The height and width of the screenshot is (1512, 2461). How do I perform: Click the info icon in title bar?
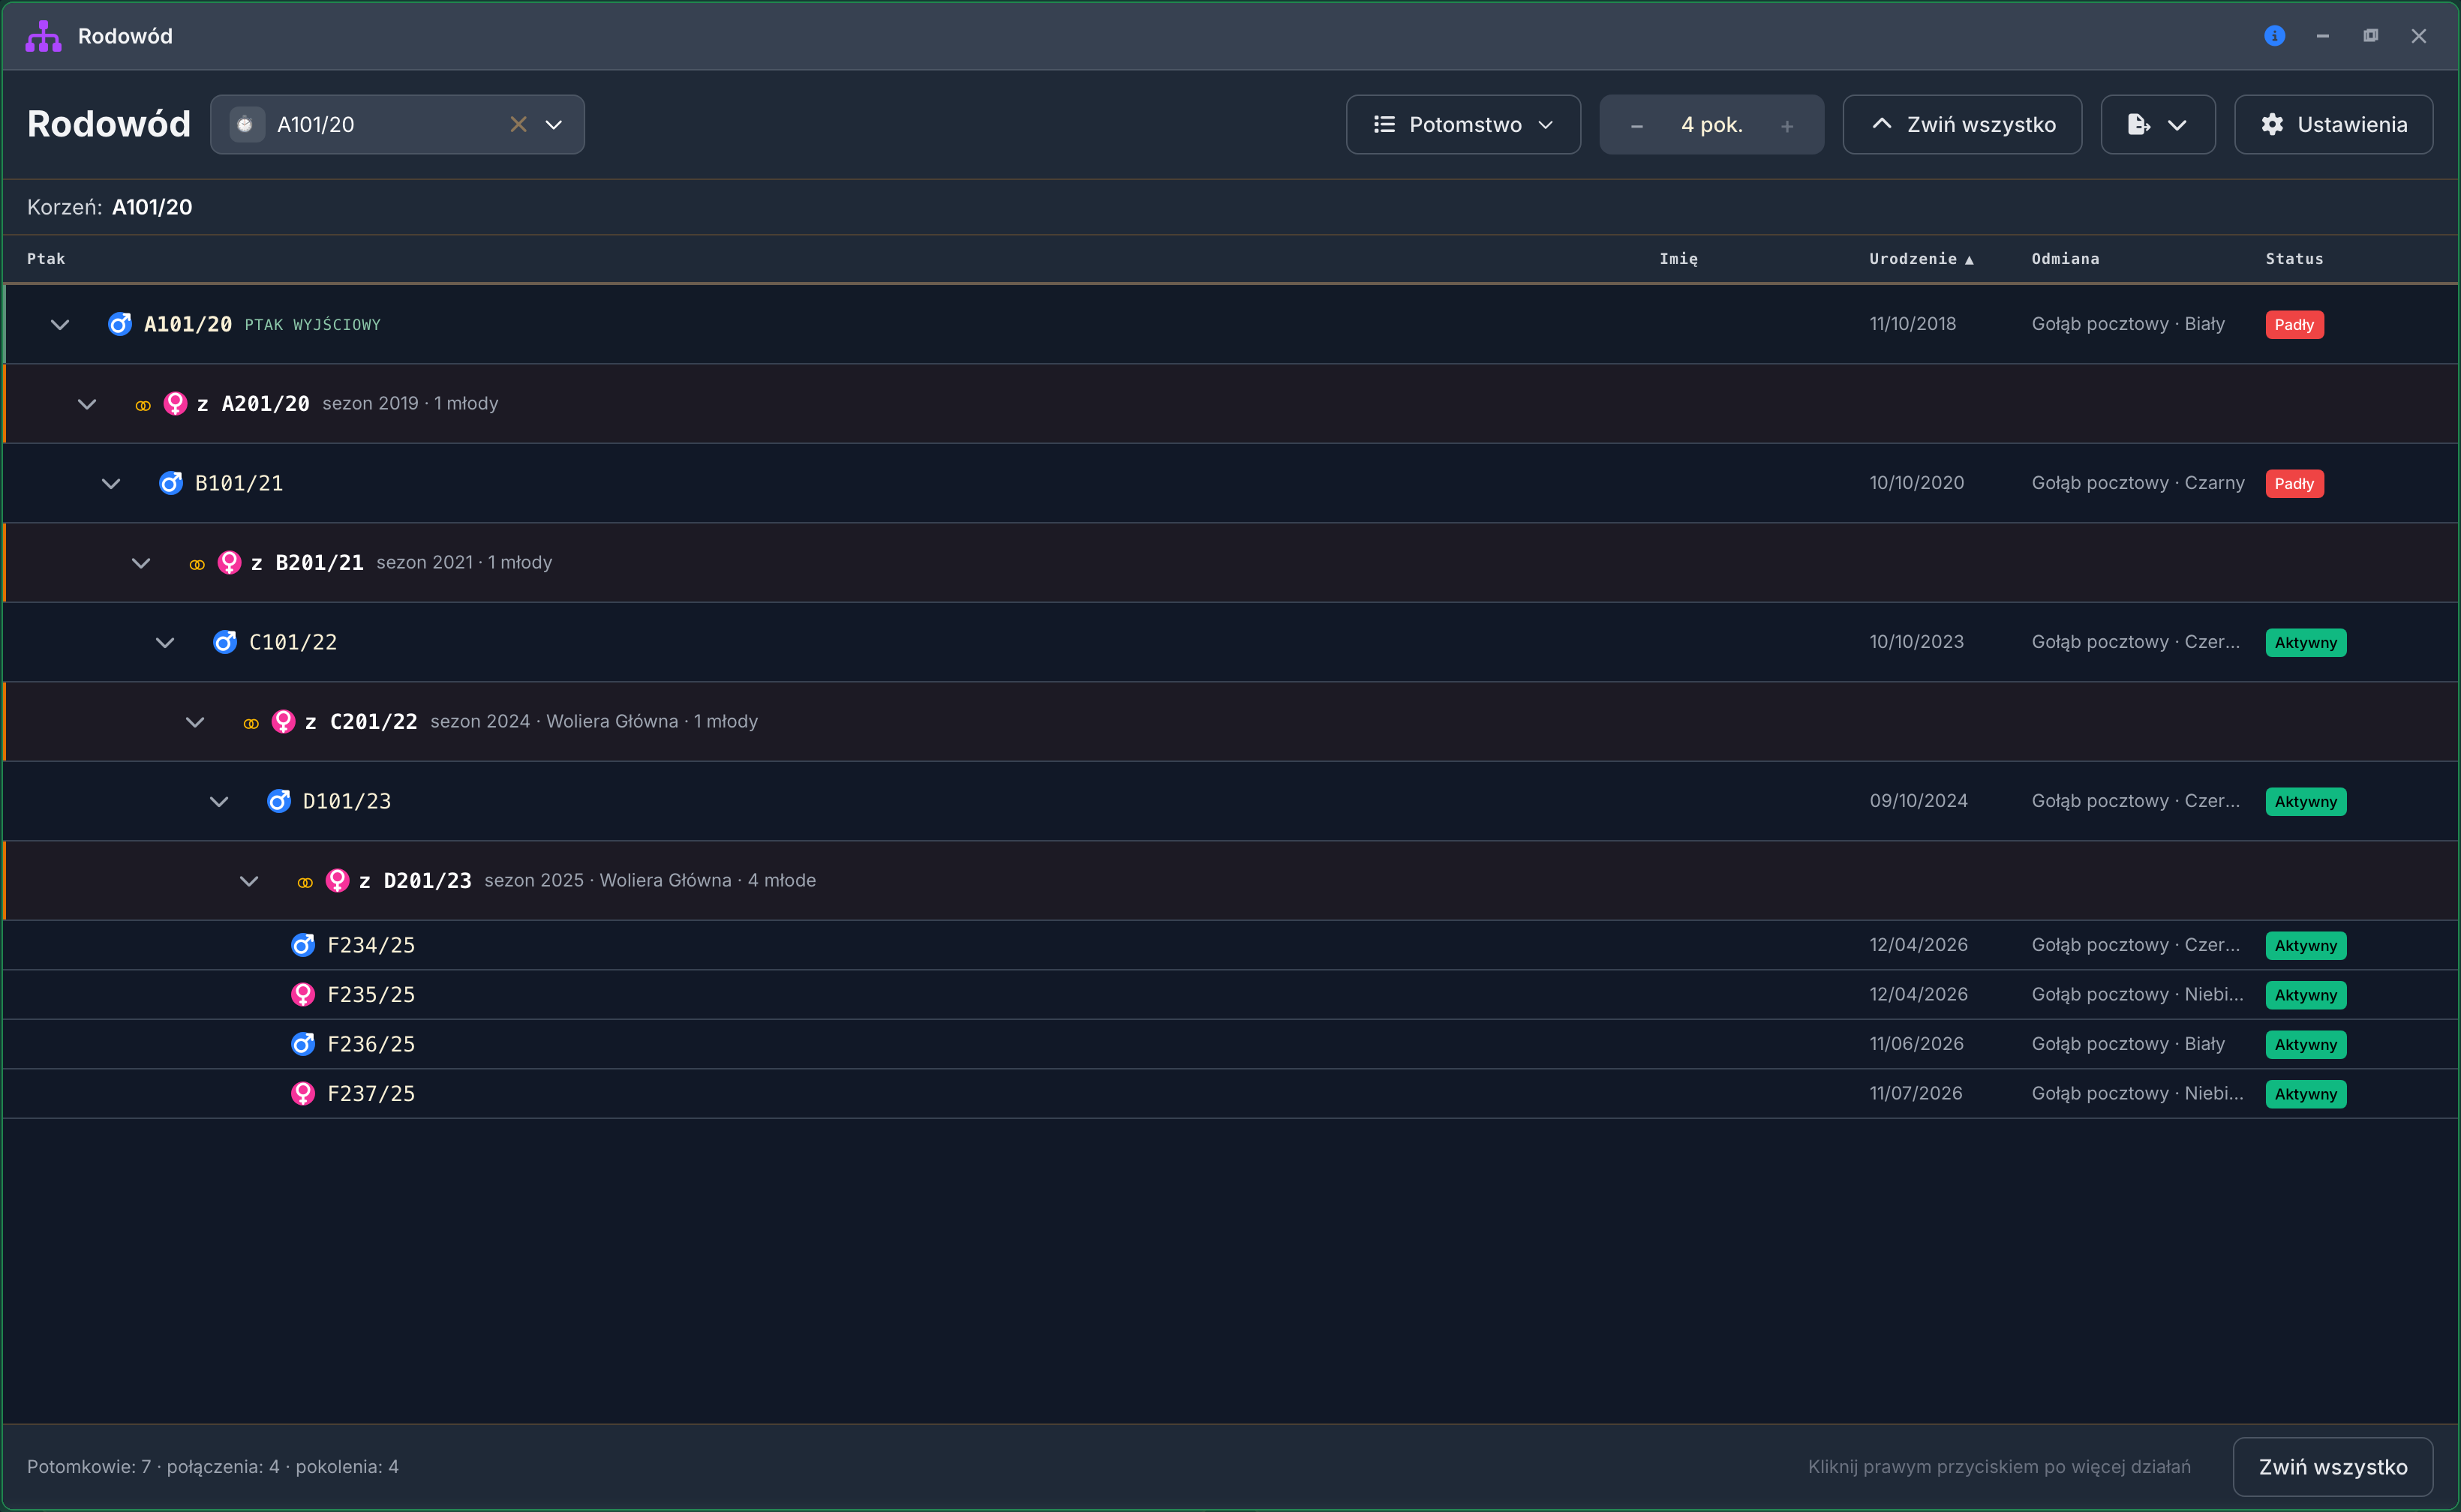pyautogui.click(x=2274, y=36)
